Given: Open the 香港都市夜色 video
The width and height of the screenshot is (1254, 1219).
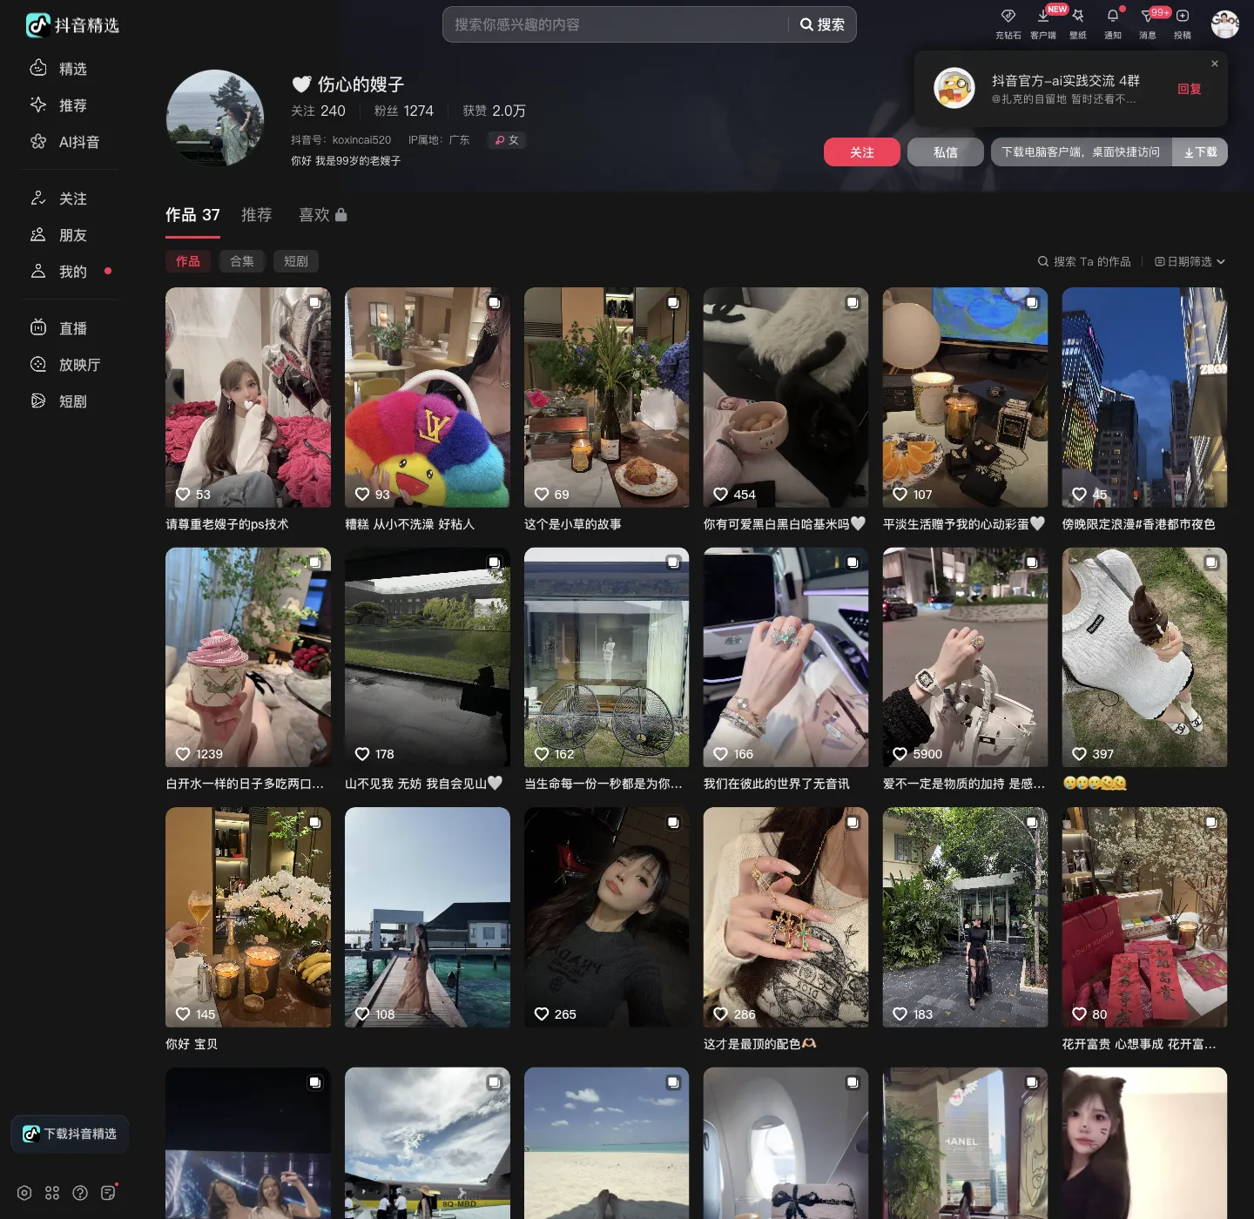Looking at the screenshot, I should click(x=1145, y=398).
